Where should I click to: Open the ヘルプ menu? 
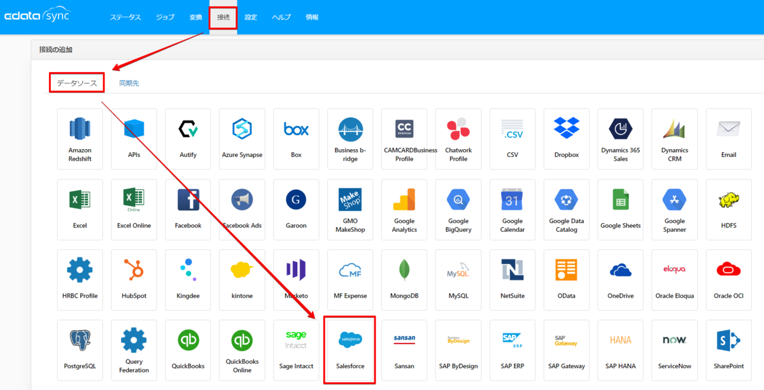pos(281,17)
